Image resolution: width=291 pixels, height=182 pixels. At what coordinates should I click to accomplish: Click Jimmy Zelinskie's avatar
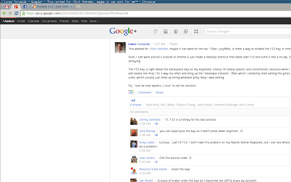click(134, 121)
